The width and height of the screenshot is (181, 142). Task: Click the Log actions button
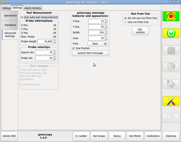coord(140,31)
